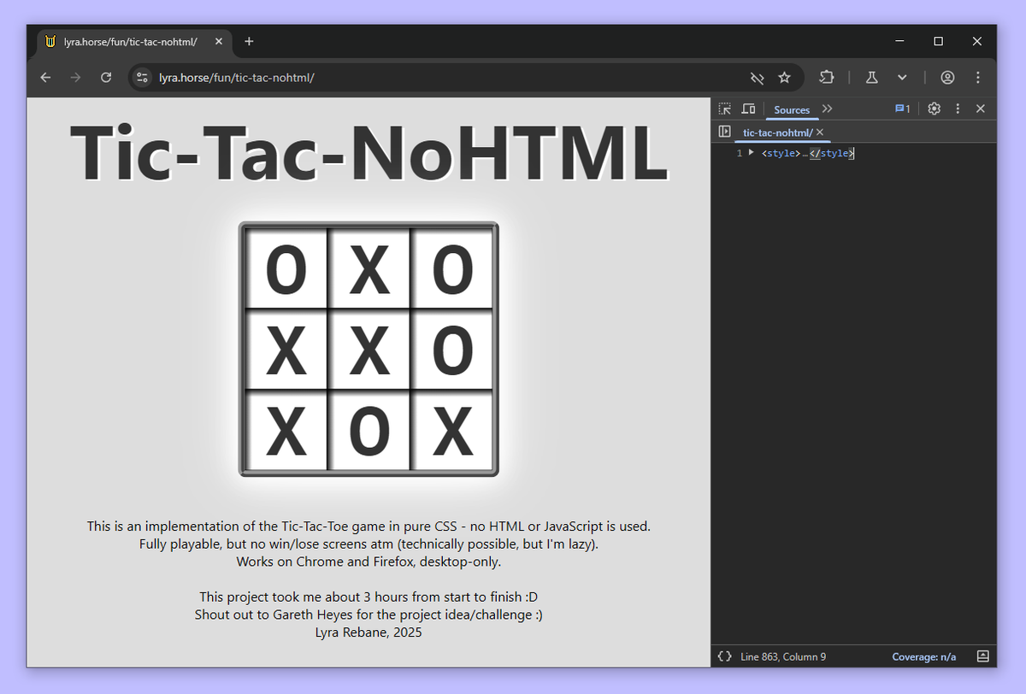Open the DevTools issues counter showing 1
Viewport: 1026px width, 694px height.
(x=903, y=109)
